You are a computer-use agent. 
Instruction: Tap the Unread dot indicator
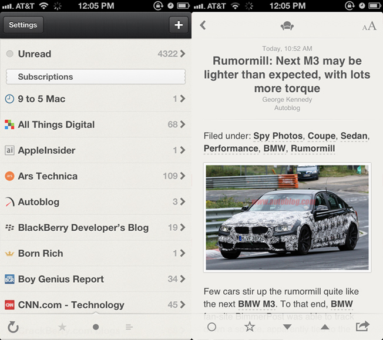coord(10,54)
